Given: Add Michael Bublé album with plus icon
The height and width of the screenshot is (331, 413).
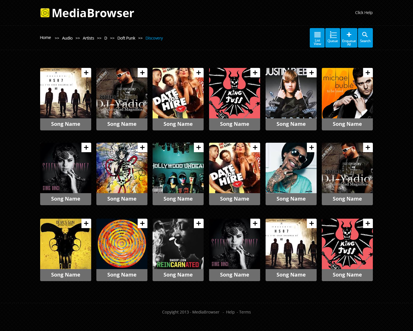Looking at the screenshot, I should pos(368,73).
